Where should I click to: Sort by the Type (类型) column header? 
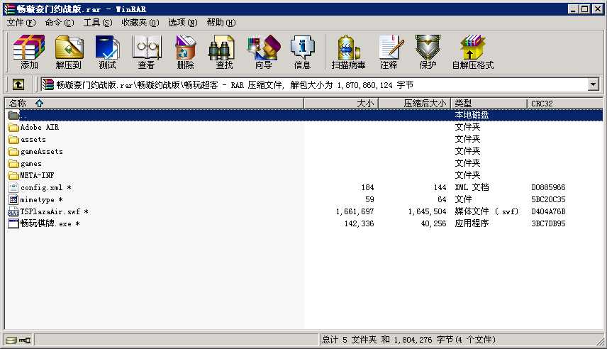(x=489, y=103)
